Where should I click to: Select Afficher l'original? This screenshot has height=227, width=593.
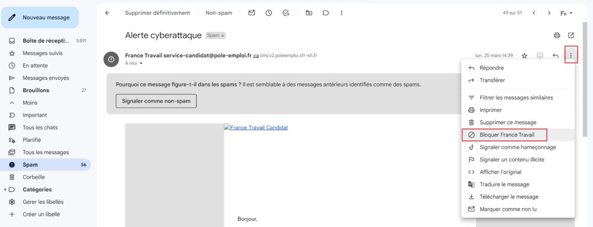pyautogui.click(x=518, y=172)
